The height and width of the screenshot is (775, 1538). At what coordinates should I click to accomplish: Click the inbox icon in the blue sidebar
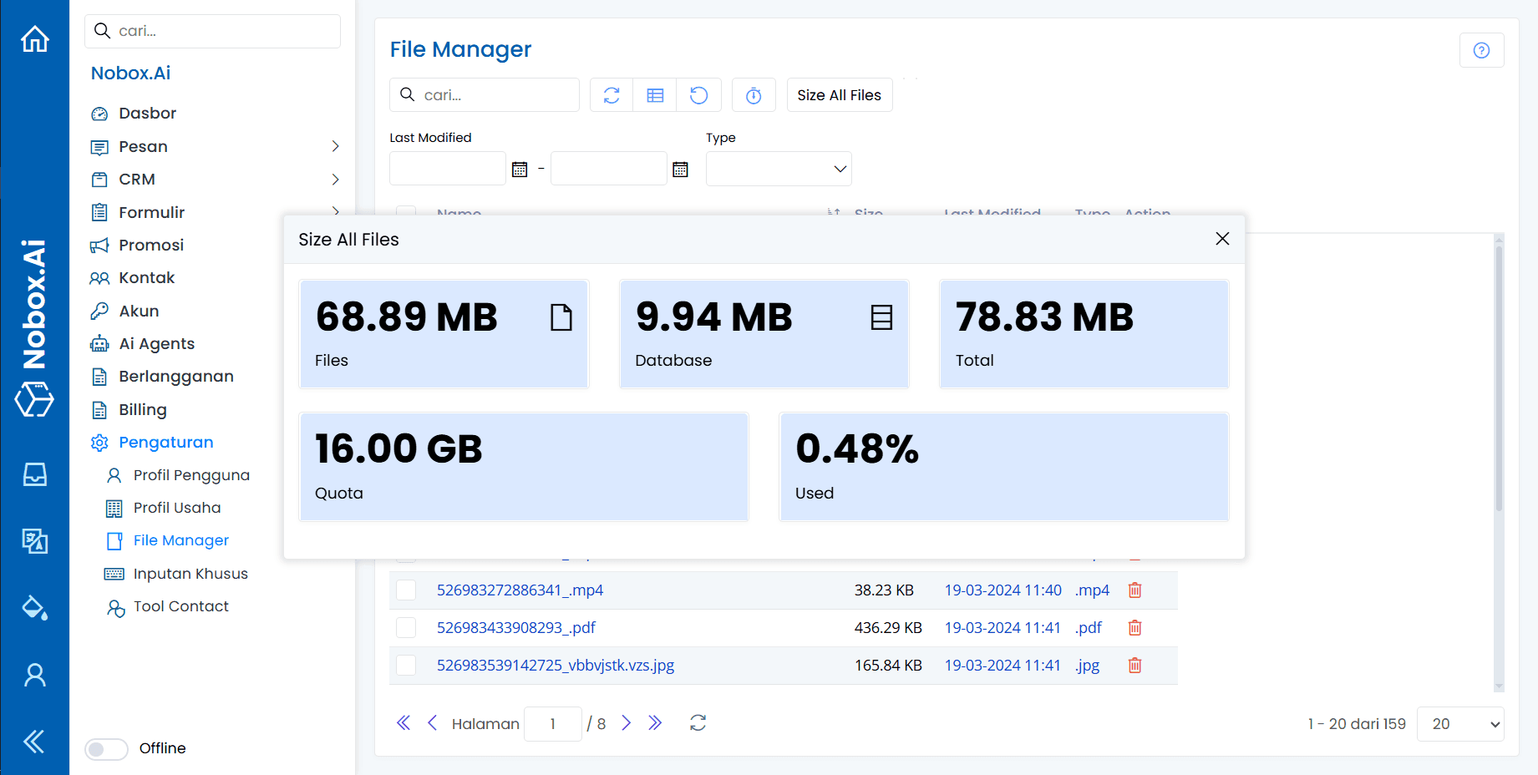[34, 474]
